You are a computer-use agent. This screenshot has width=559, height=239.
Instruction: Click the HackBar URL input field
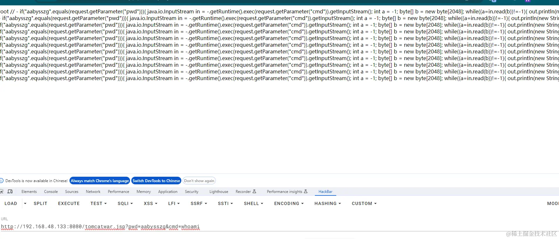pos(279,227)
